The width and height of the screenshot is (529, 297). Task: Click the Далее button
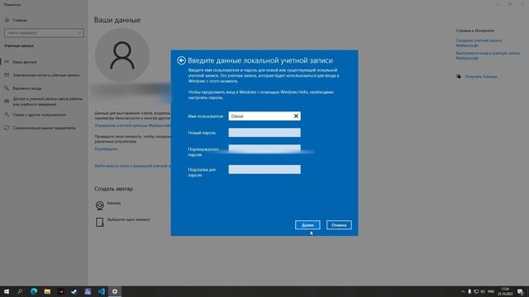click(x=307, y=225)
